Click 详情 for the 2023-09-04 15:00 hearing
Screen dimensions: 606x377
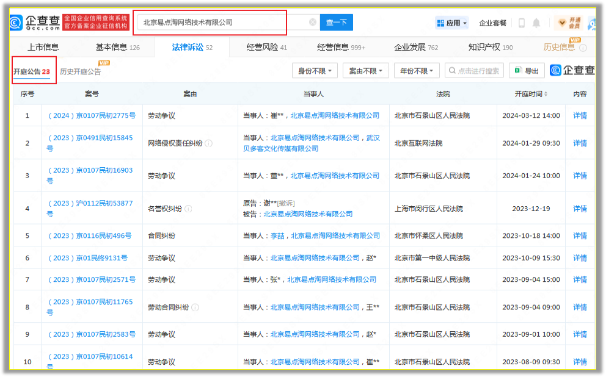(x=580, y=280)
